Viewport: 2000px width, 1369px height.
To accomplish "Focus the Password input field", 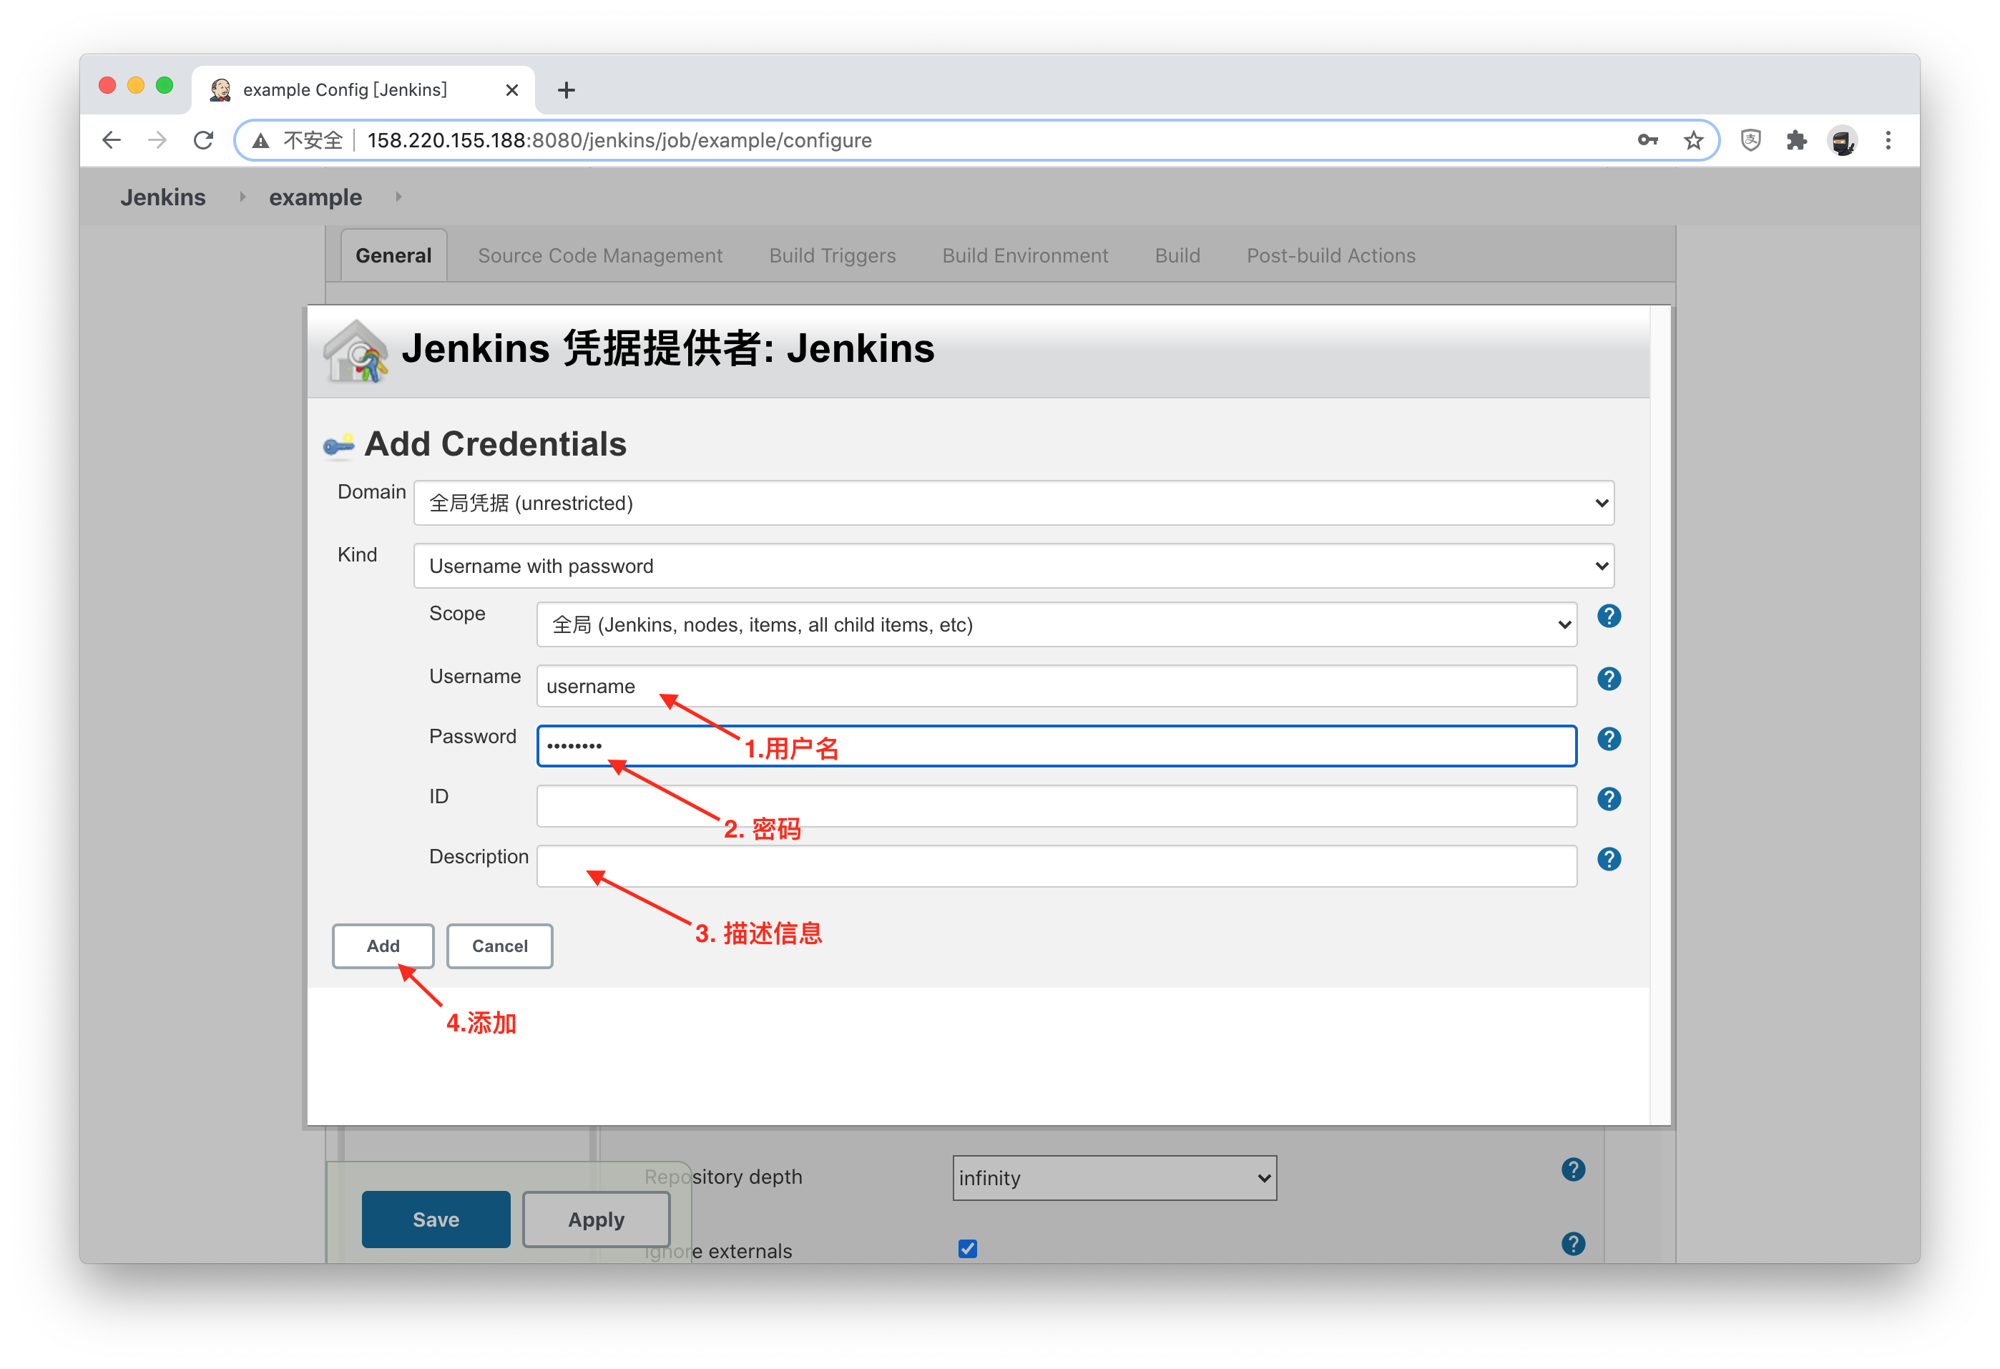I will [1056, 746].
